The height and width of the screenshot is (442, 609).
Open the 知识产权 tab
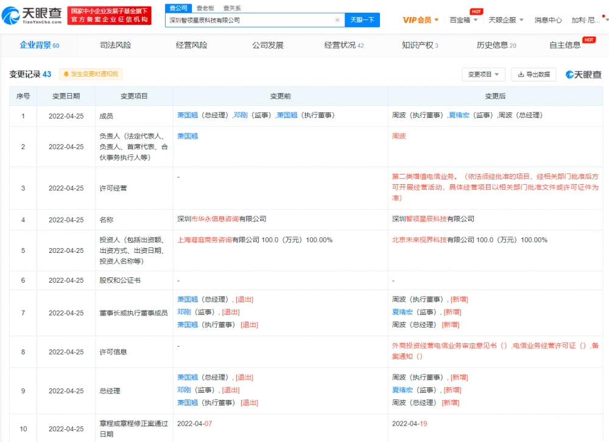click(420, 46)
